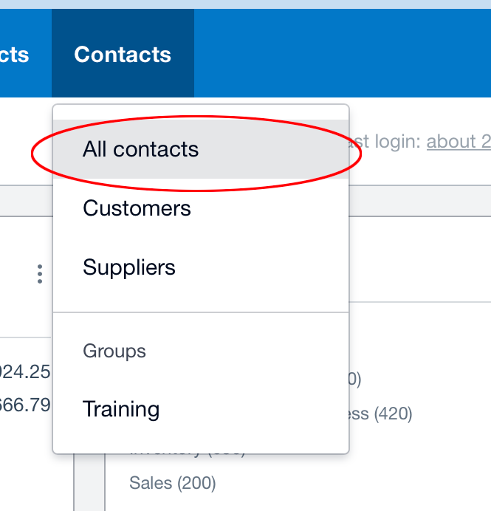
Task: Click the empty blue header bar area
Action: [x=340, y=55]
